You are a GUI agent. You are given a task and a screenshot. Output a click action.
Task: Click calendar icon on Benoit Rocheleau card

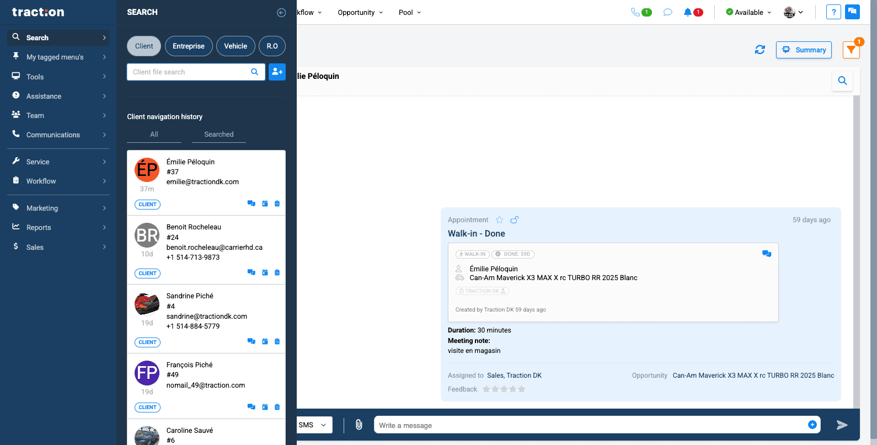pyautogui.click(x=265, y=272)
